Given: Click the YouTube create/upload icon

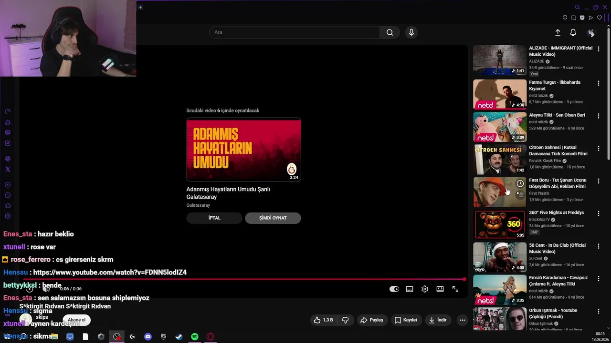Looking at the screenshot, I should (558, 32).
